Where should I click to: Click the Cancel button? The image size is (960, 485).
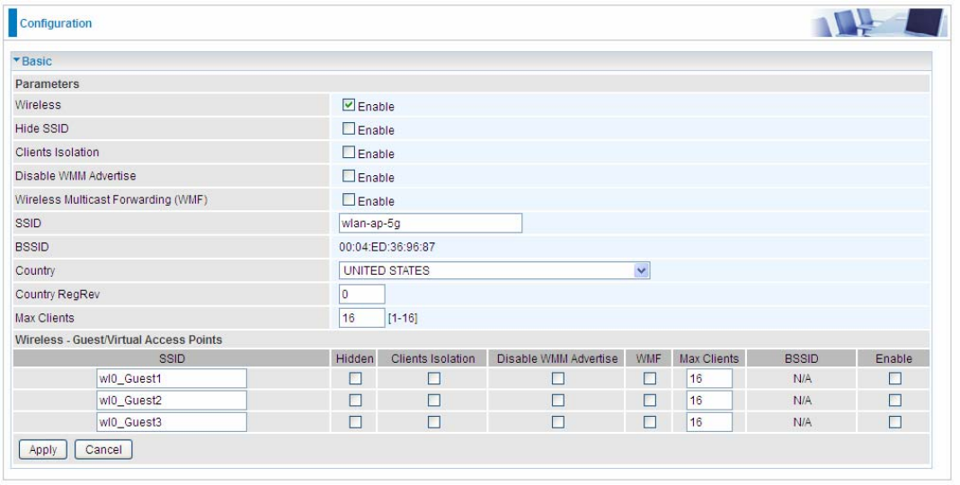click(103, 450)
